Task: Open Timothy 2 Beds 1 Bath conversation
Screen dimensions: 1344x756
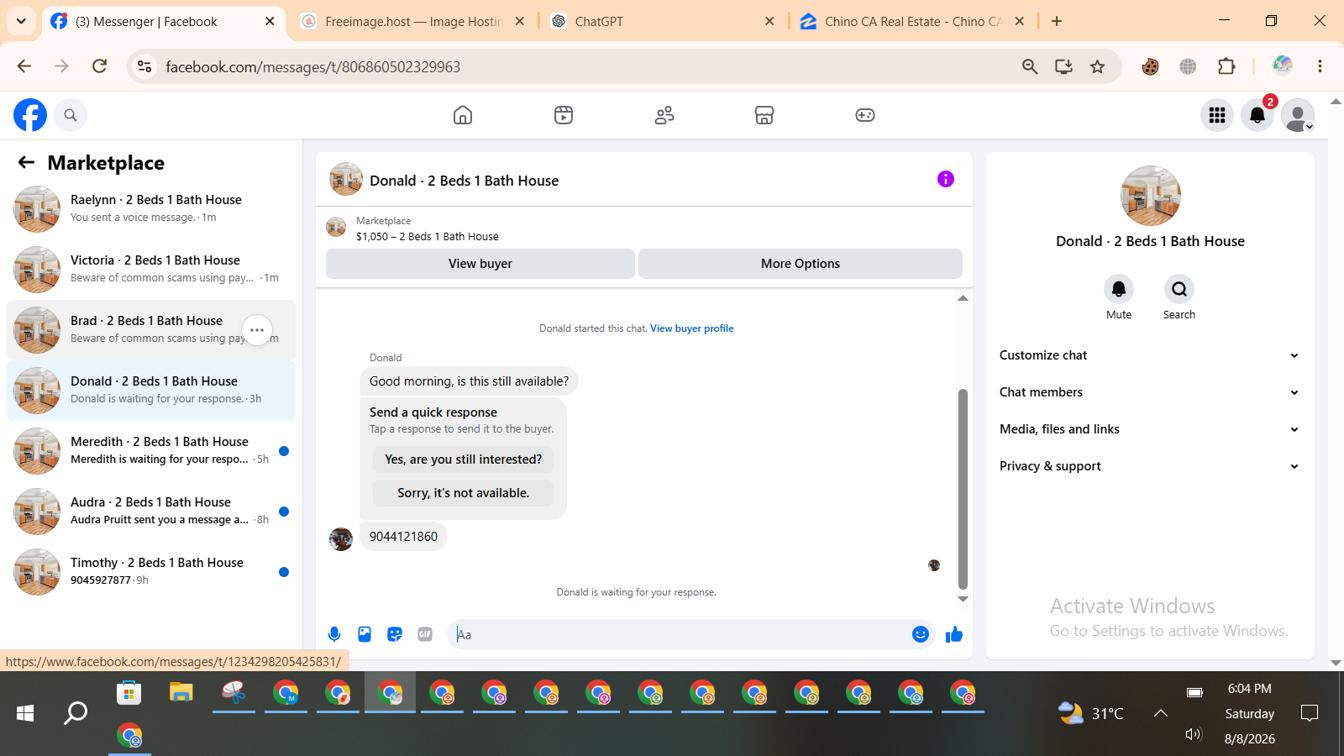Action: point(151,572)
